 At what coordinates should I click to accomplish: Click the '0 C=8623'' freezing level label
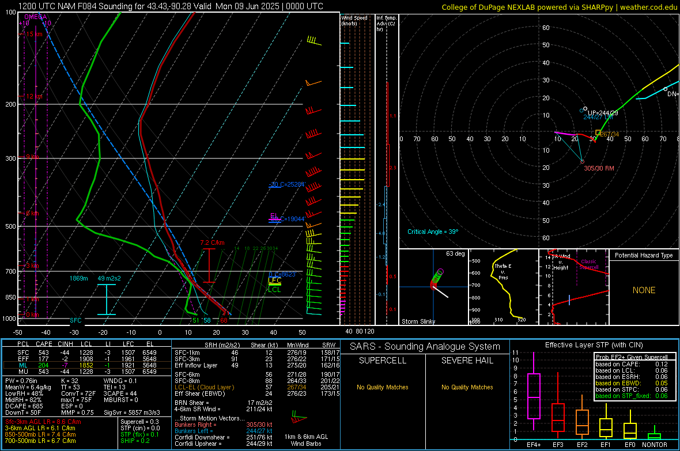[x=282, y=274]
